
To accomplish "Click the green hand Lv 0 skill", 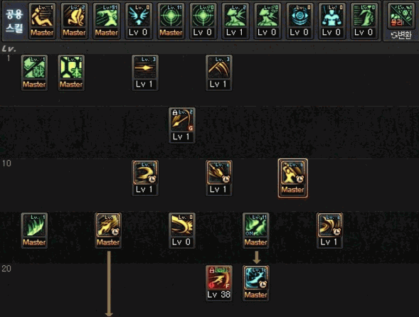I will click(x=364, y=21).
